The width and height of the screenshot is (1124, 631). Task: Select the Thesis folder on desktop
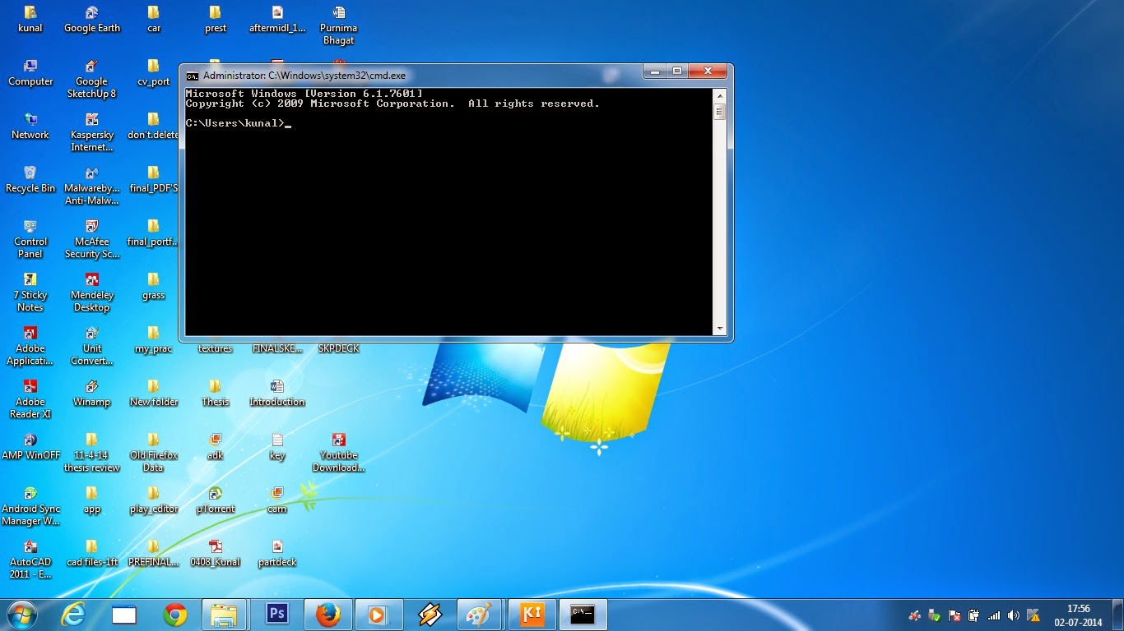216,394
